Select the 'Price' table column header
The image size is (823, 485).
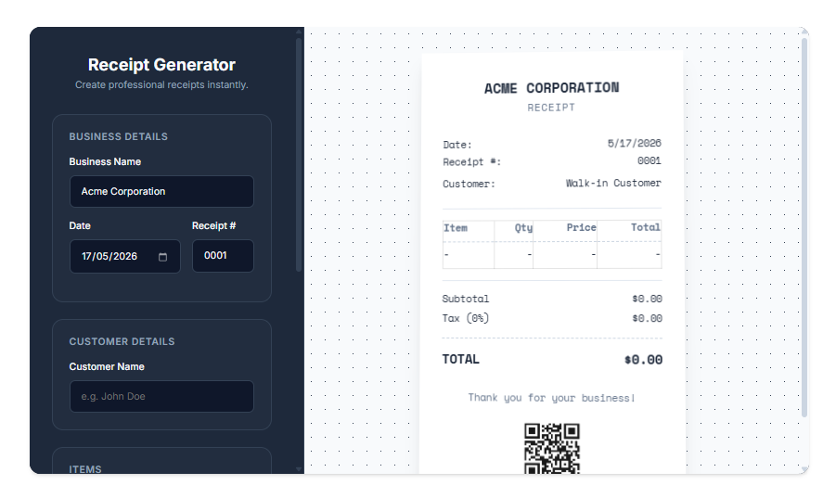tap(581, 227)
